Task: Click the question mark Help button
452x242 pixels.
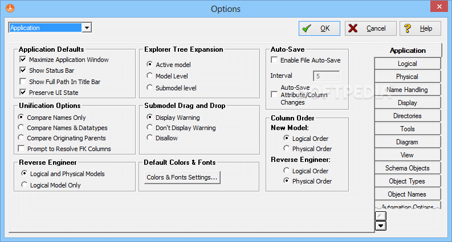Action: point(420,28)
